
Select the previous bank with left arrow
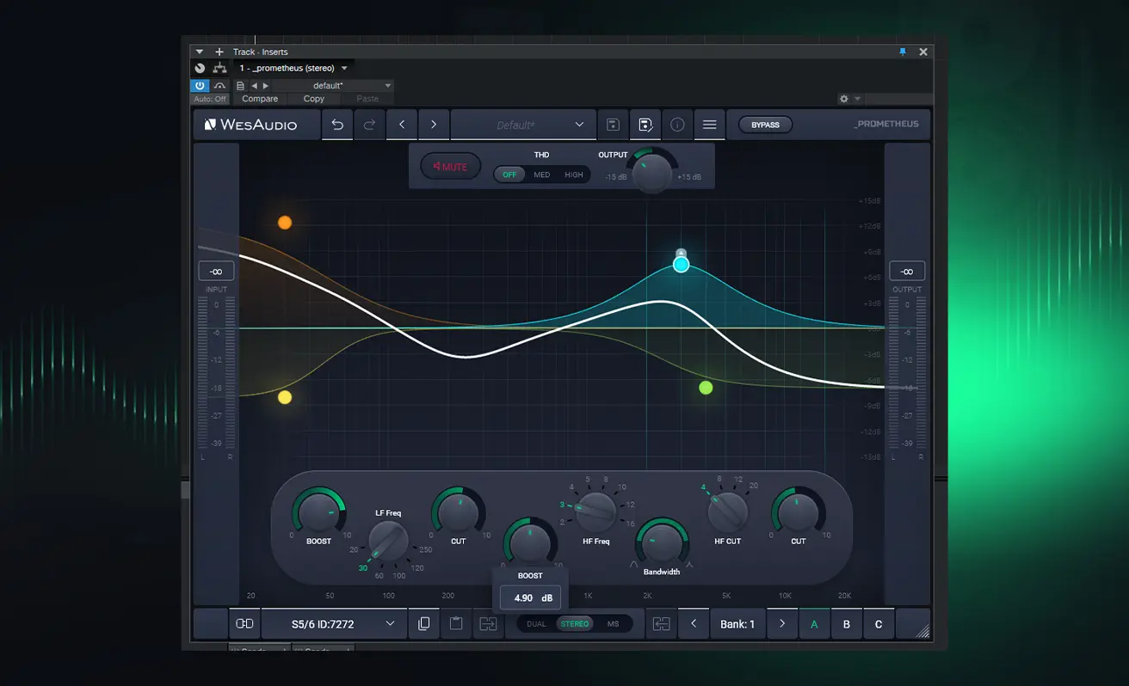(694, 624)
